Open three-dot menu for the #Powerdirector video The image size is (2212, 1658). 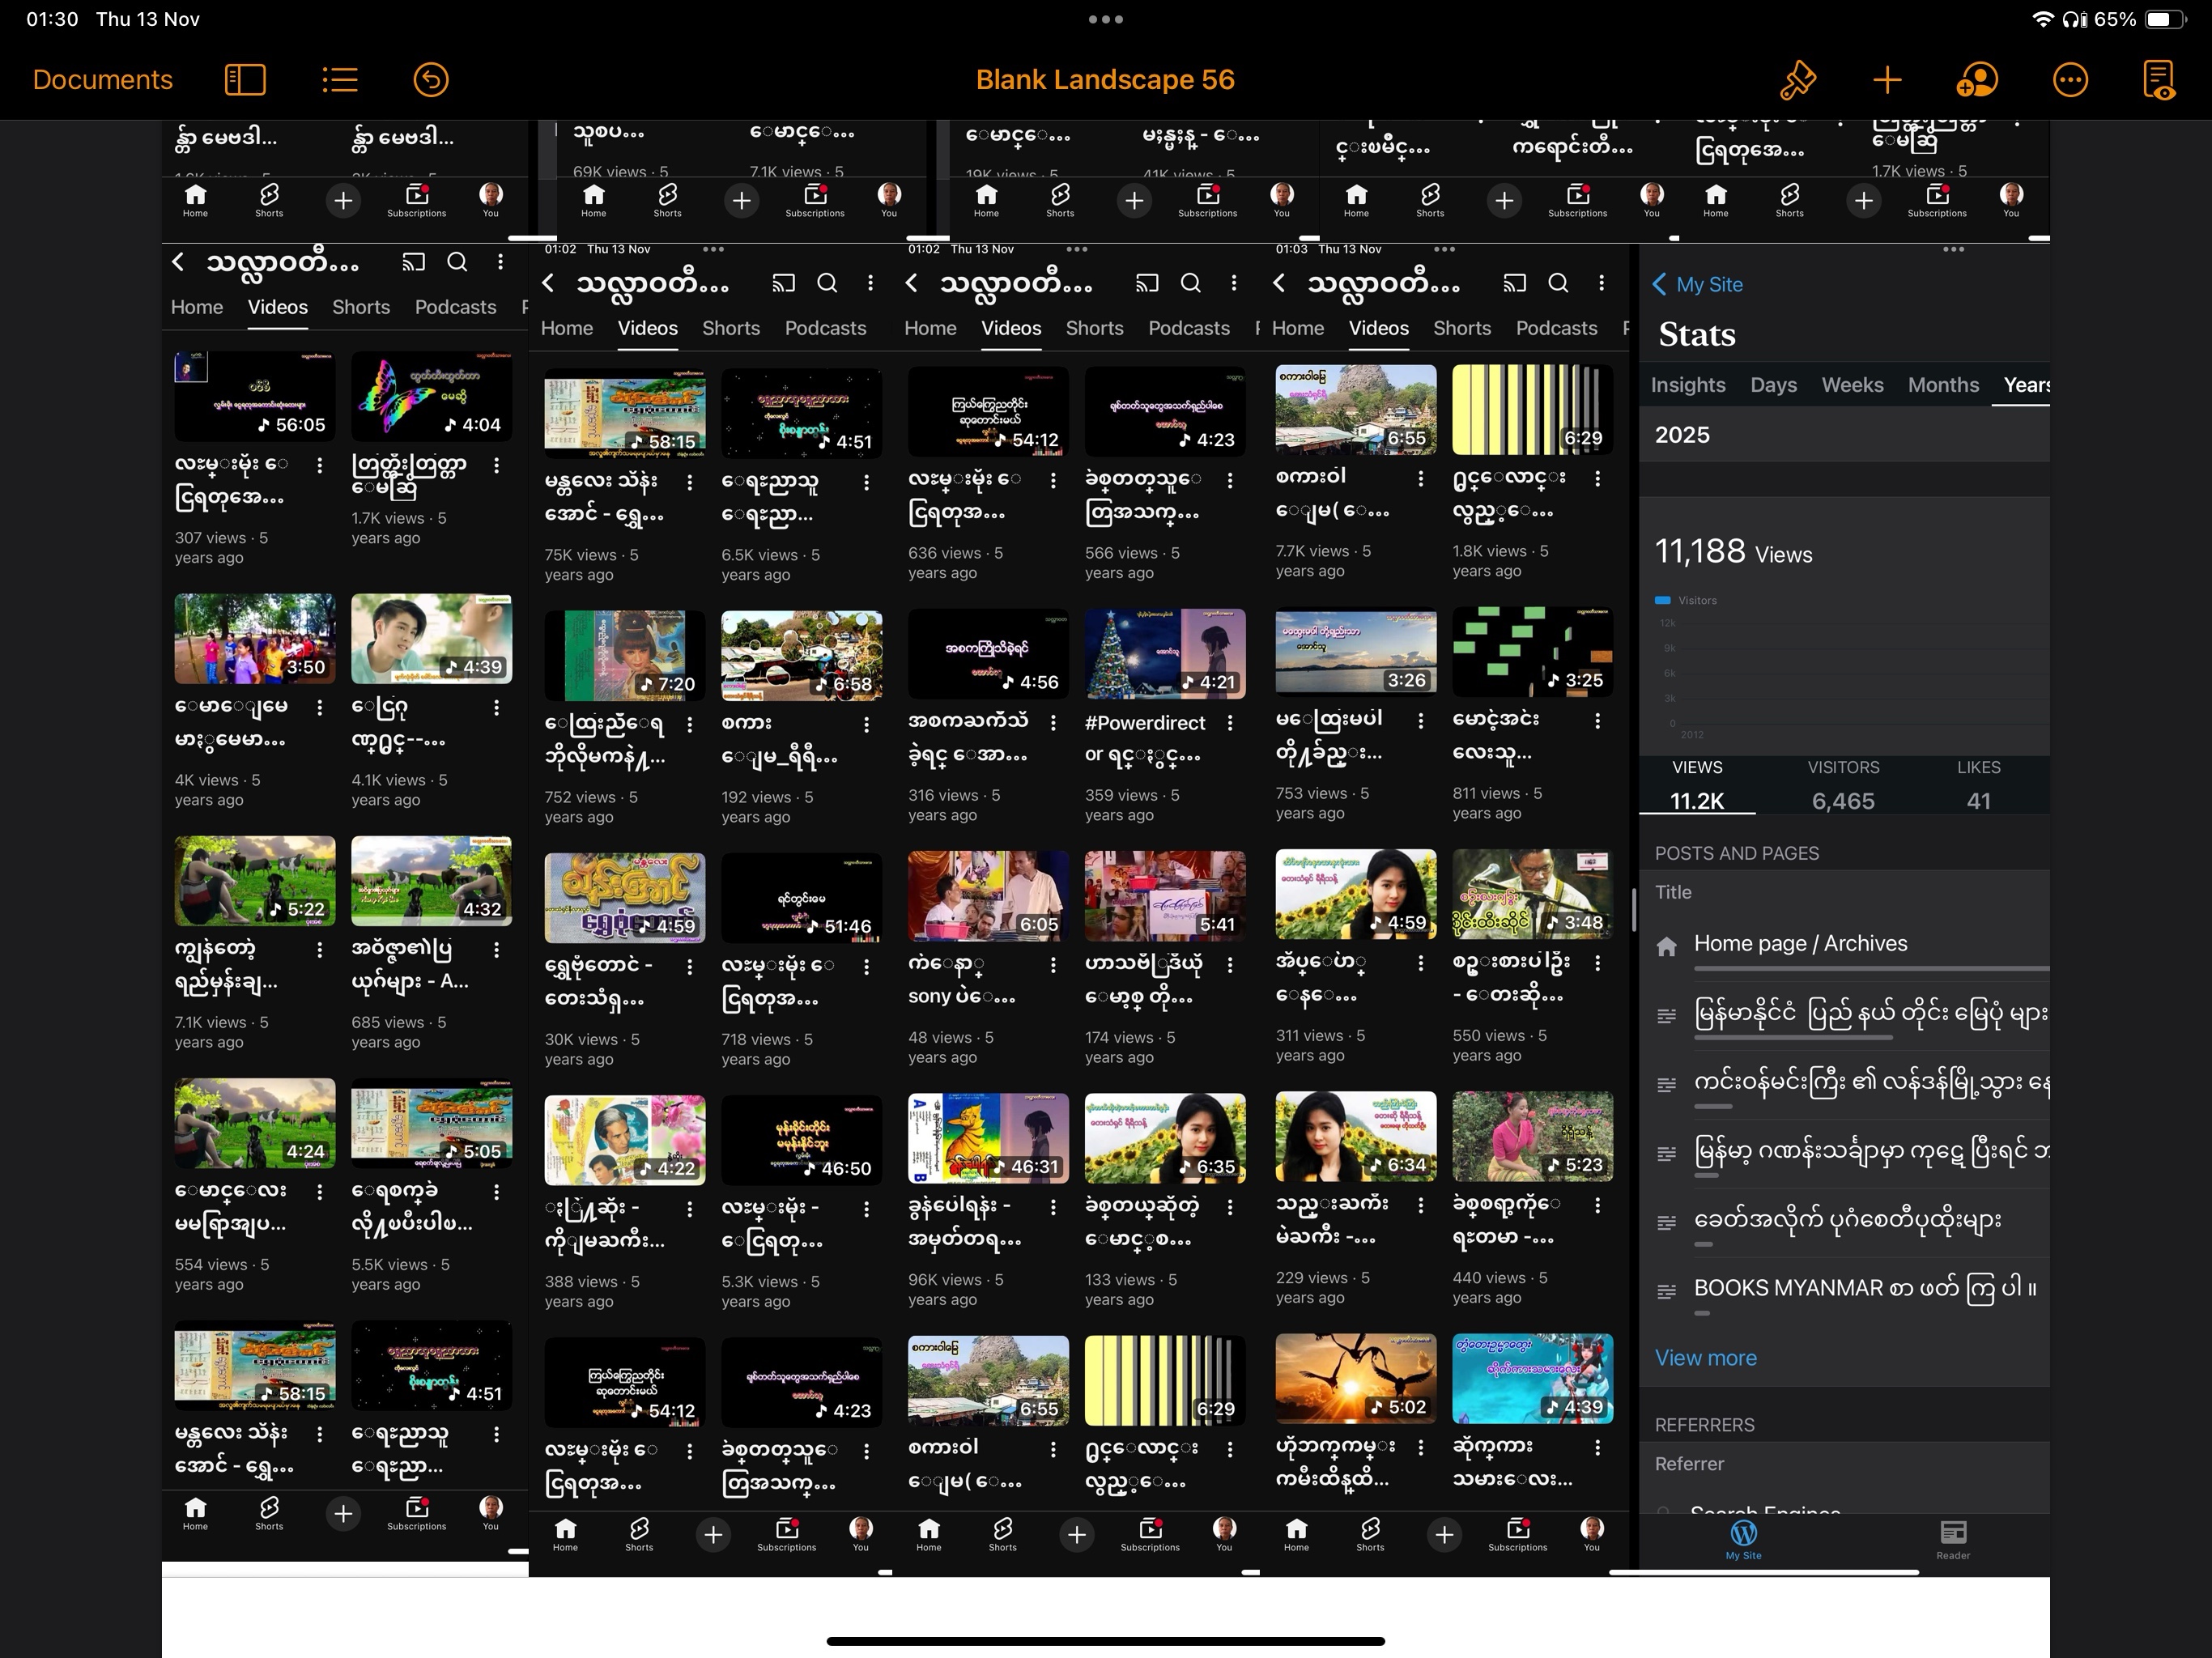(1230, 723)
